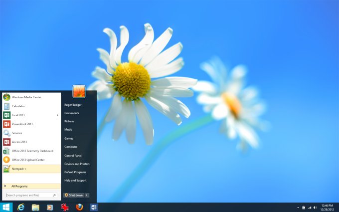The height and width of the screenshot is (212, 339).
Task: Expand the Excel 2013 jump list arrow
Action: click(57, 115)
